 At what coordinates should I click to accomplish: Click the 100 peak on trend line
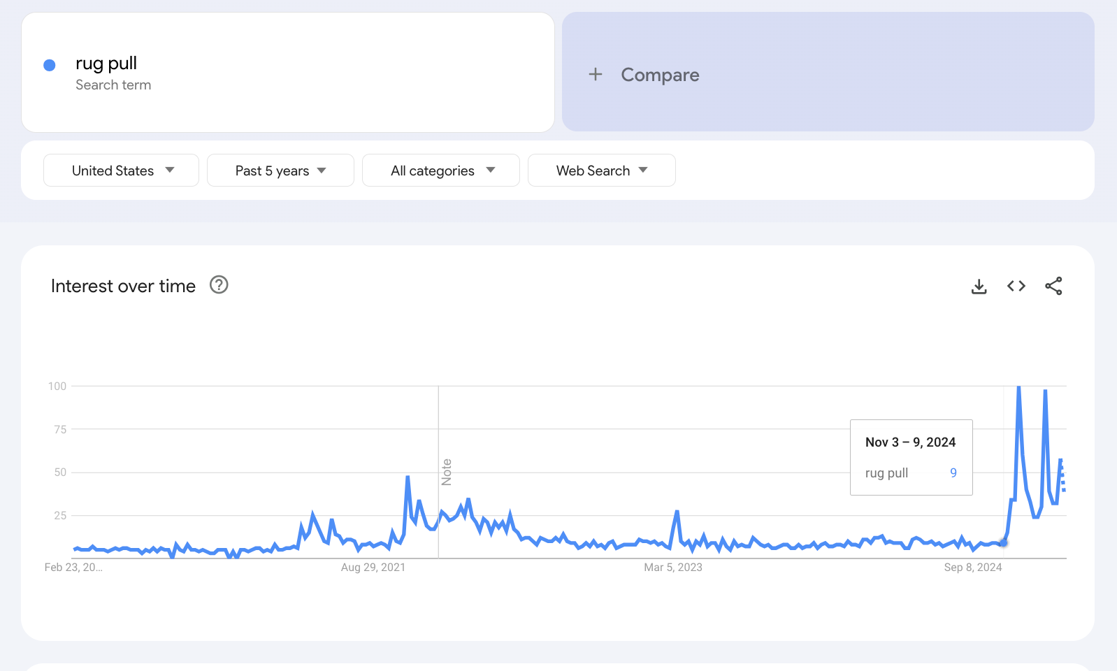(x=1019, y=387)
